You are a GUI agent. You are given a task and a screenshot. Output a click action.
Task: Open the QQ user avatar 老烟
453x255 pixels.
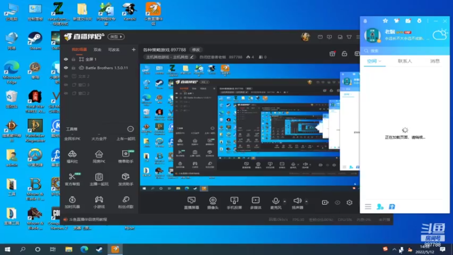[x=373, y=35]
